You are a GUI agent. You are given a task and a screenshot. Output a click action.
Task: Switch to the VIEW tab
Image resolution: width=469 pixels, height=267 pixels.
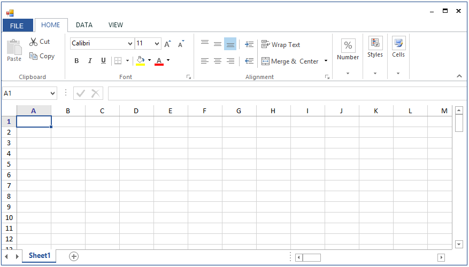coord(116,25)
